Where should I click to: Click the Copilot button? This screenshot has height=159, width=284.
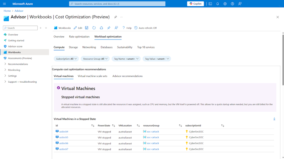(196, 4)
